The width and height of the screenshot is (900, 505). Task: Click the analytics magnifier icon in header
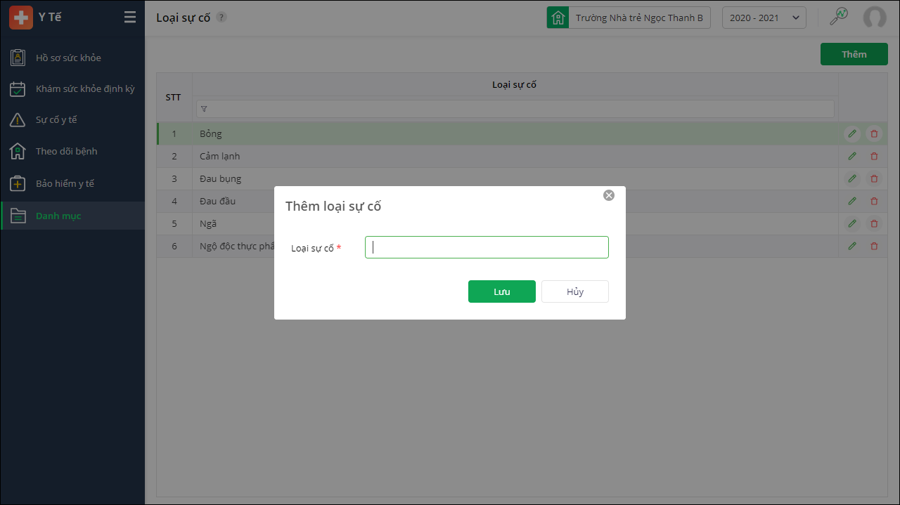coord(839,17)
